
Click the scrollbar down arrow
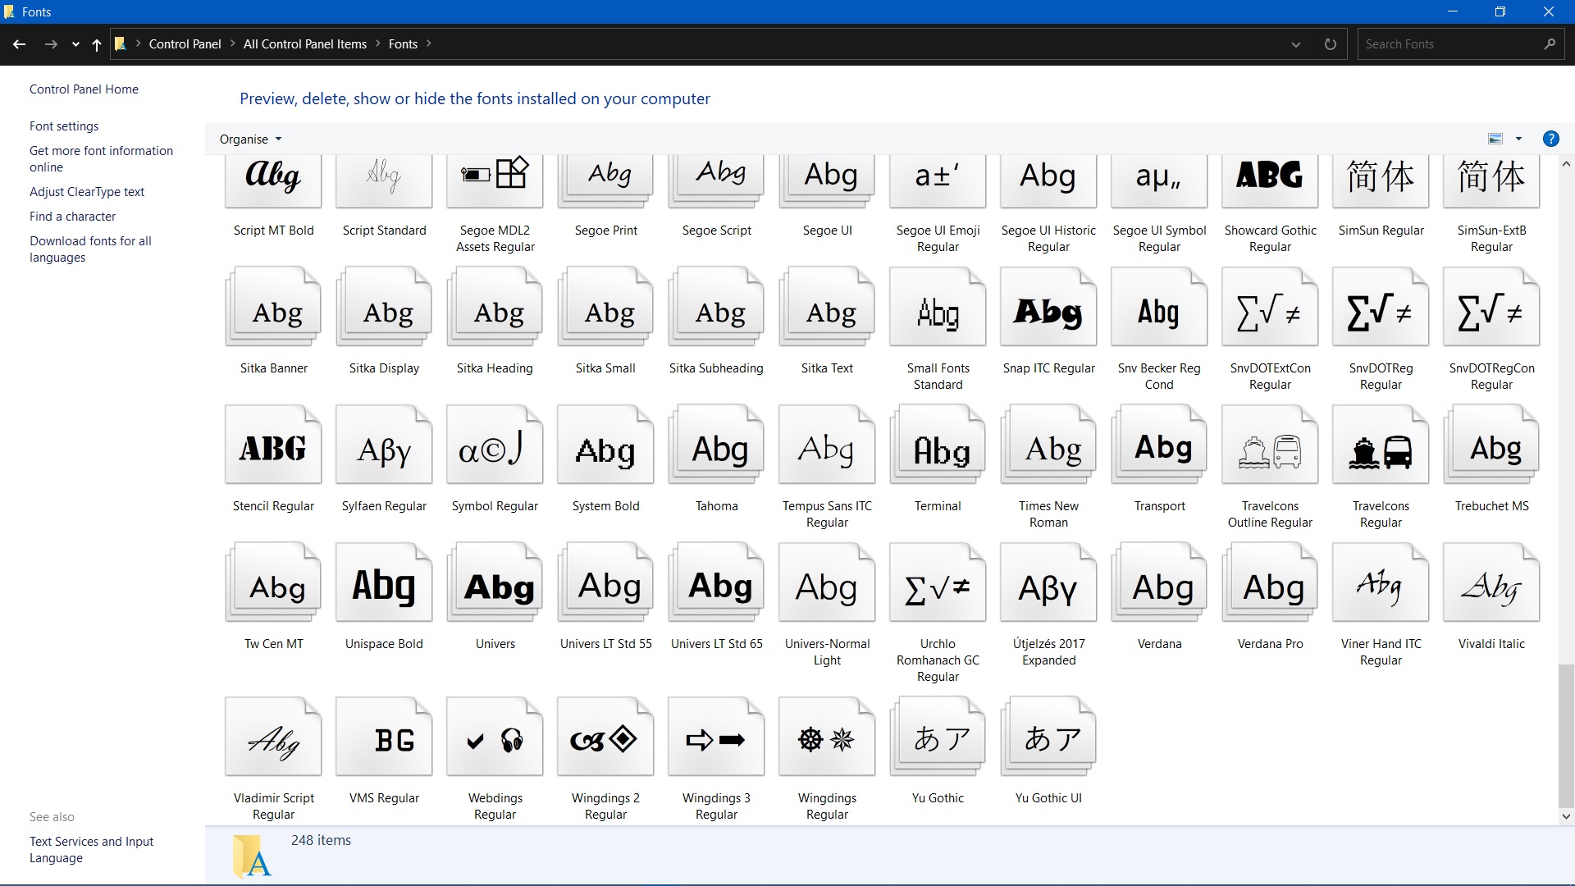pos(1566,816)
